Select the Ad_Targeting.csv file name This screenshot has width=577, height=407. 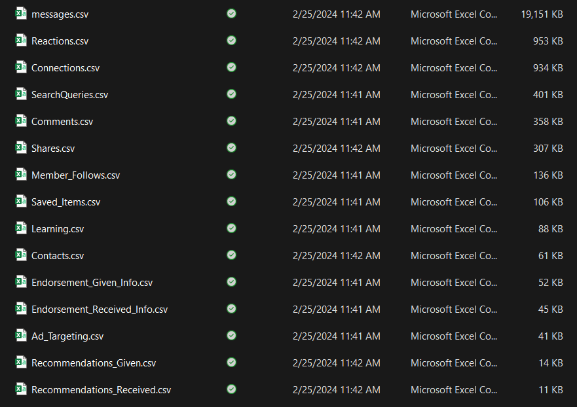point(67,336)
